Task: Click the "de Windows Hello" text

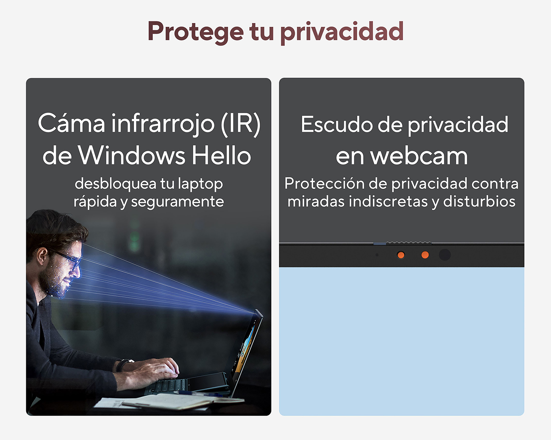Action: [x=147, y=155]
